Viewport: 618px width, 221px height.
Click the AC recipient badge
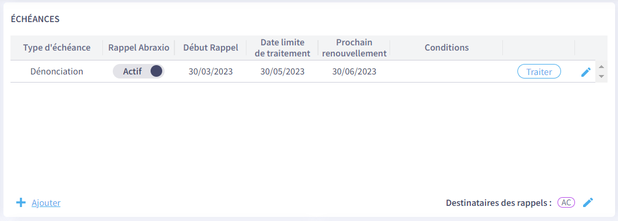point(566,202)
